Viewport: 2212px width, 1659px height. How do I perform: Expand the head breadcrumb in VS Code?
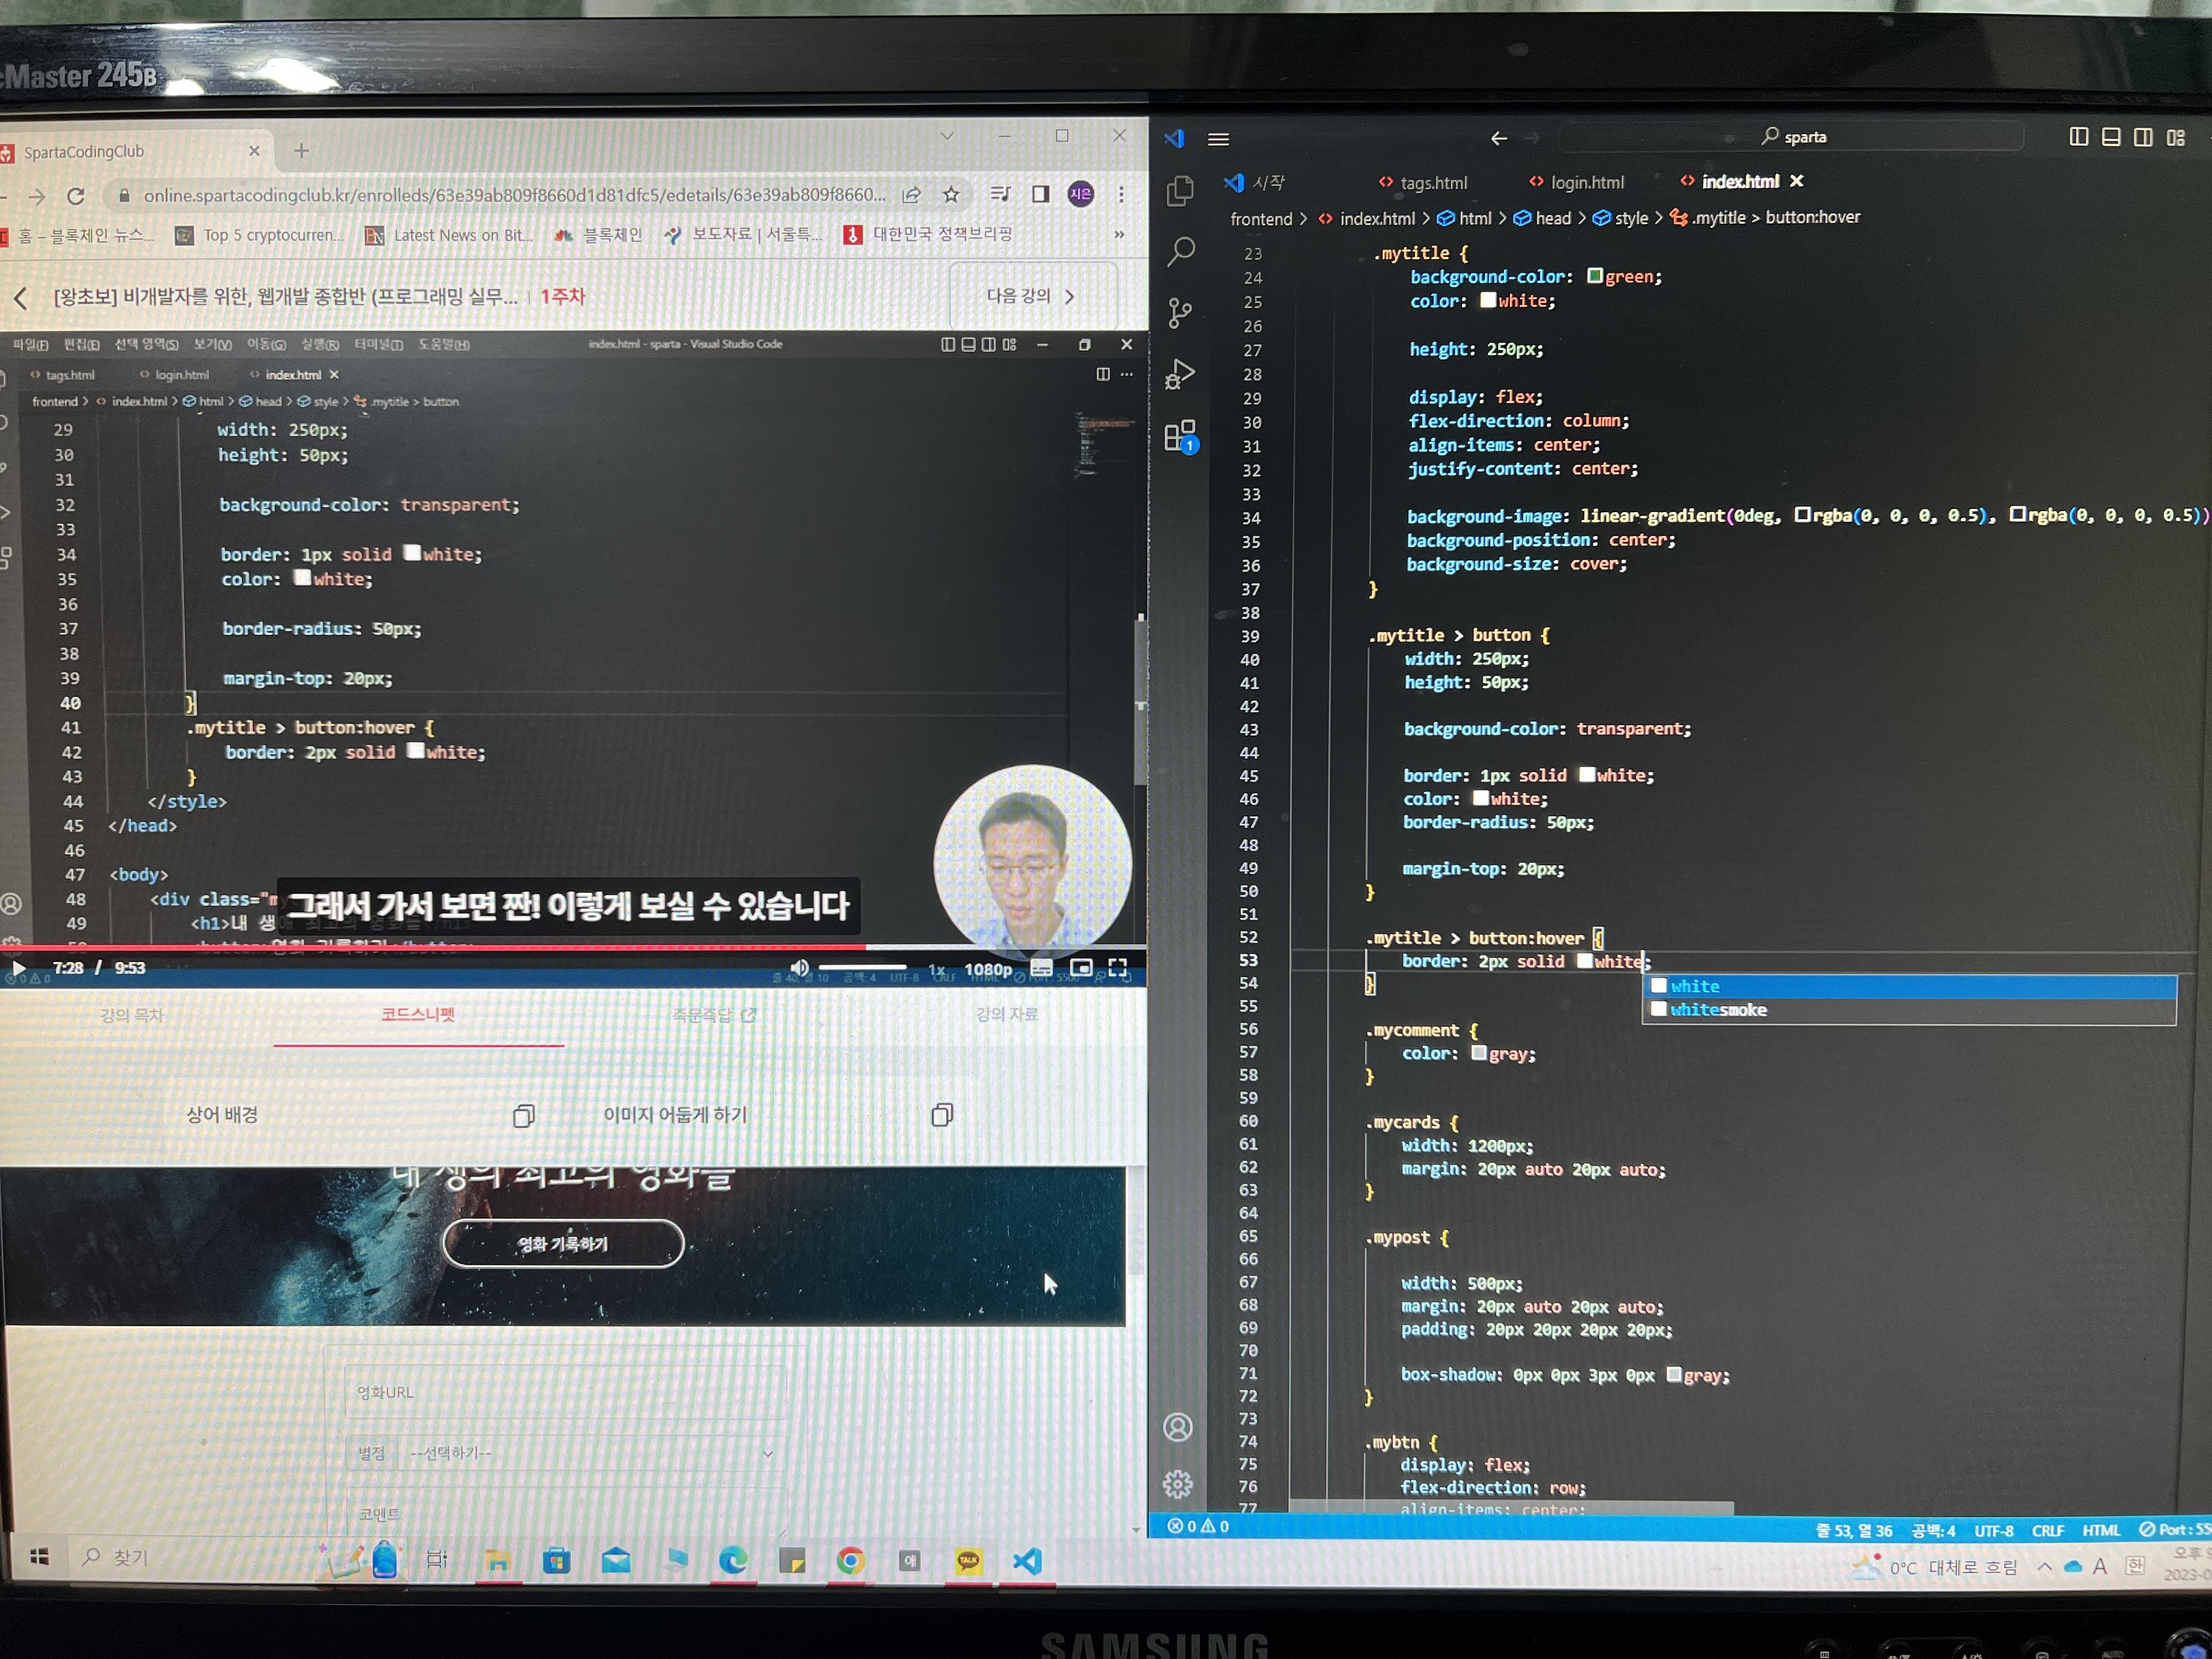tap(1543, 218)
